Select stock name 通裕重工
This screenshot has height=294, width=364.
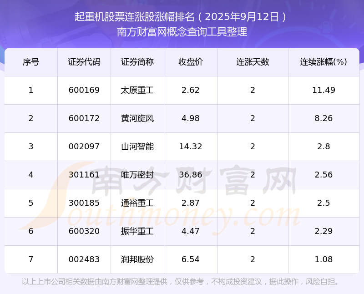pyautogui.click(x=137, y=203)
